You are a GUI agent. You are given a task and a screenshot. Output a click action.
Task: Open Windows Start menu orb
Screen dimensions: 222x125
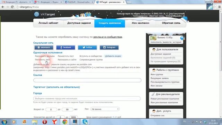pos(4,122)
